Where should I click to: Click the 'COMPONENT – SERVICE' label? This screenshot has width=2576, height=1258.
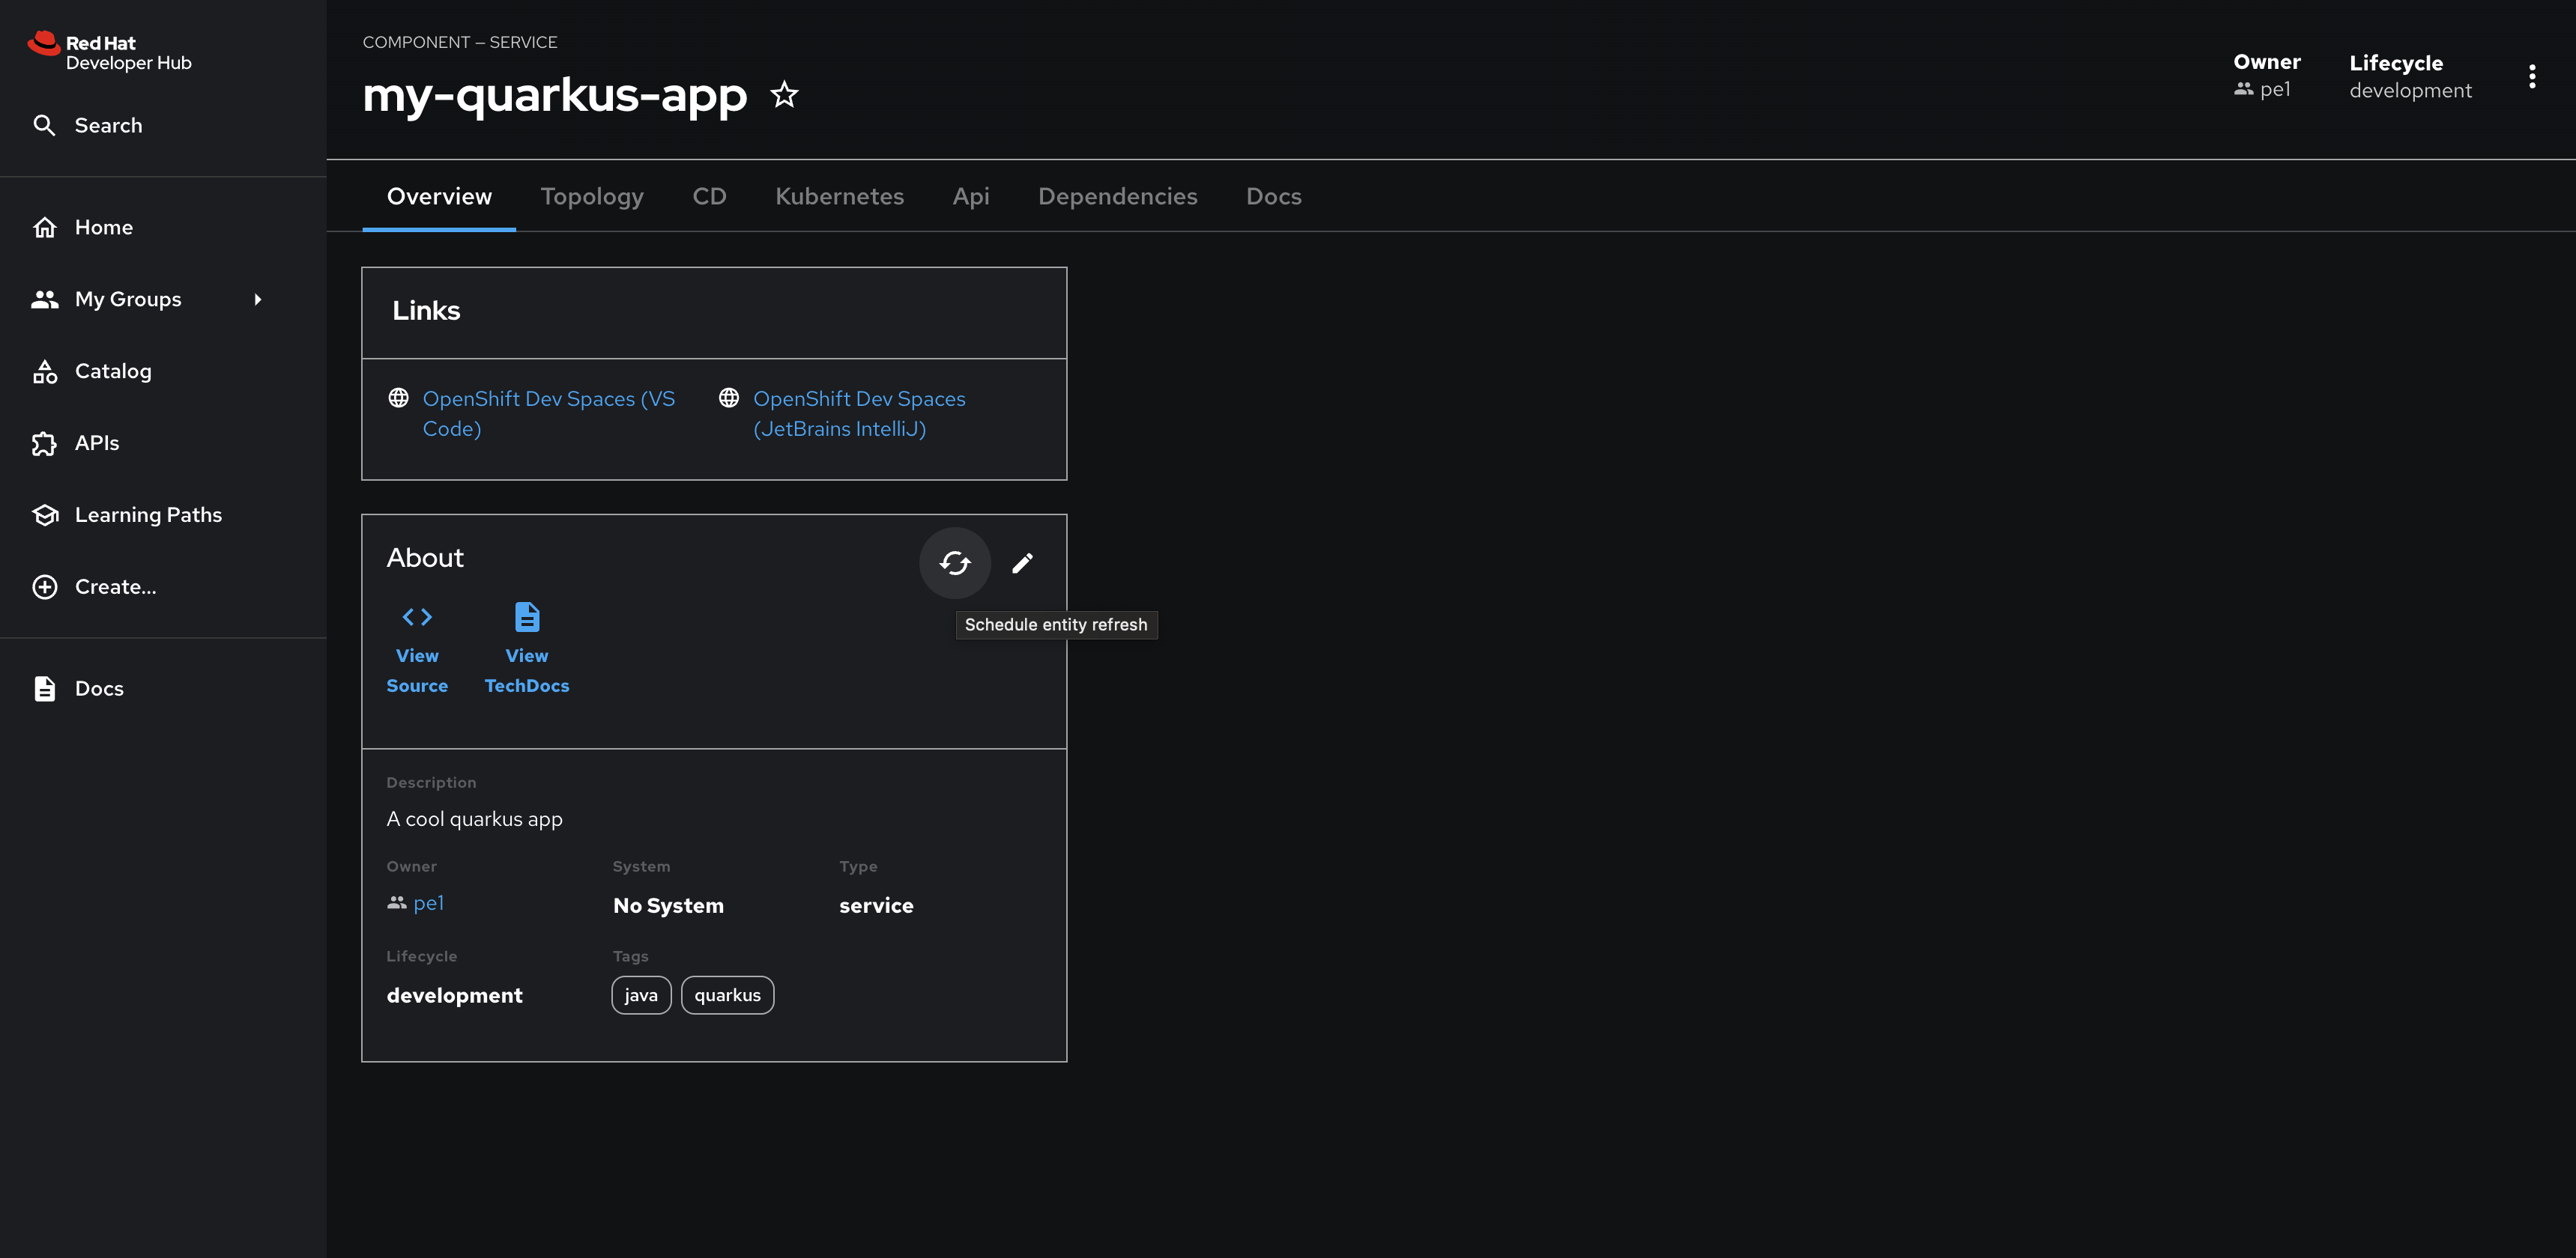click(460, 42)
